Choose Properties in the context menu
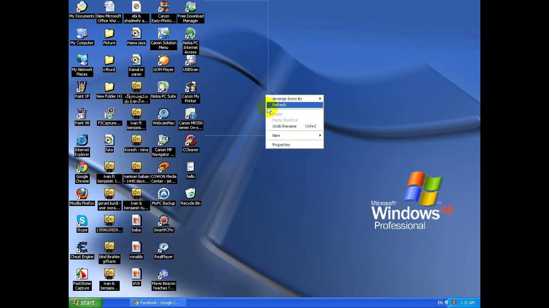This screenshot has width=549, height=308. (x=281, y=145)
